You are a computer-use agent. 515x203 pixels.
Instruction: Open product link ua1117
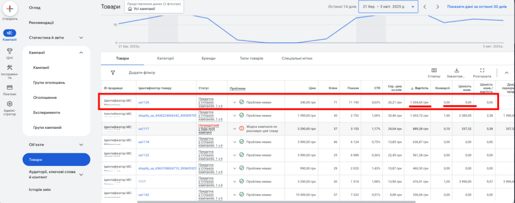pyautogui.click(x=143, y=129)
